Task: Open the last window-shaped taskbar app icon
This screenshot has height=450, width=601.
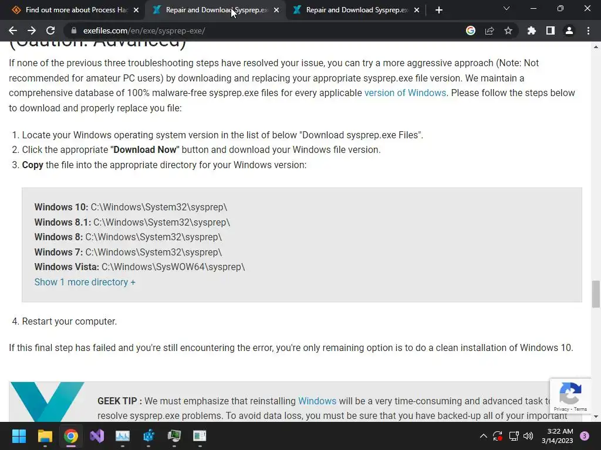Action: pyautogui.click(x=200, y=436)
